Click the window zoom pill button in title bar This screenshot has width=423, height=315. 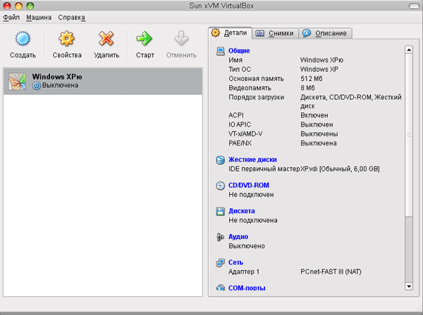pos(414,6)
